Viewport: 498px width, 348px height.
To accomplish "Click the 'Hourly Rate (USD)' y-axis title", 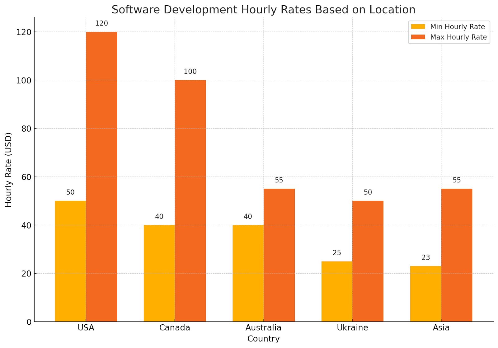I will coord(8,170).
